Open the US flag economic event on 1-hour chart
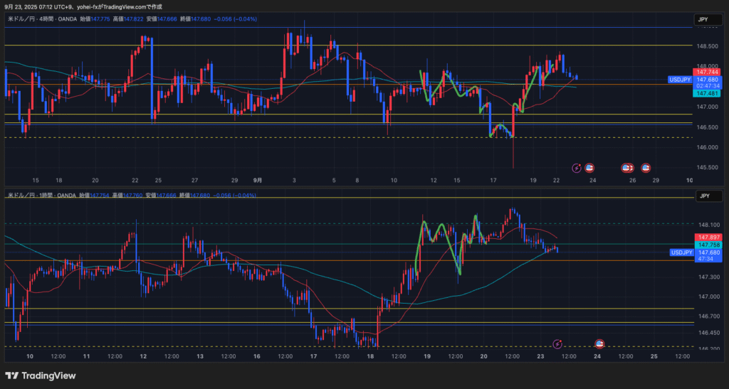This screenshot has height=389, width=729. tap(599, 343)
